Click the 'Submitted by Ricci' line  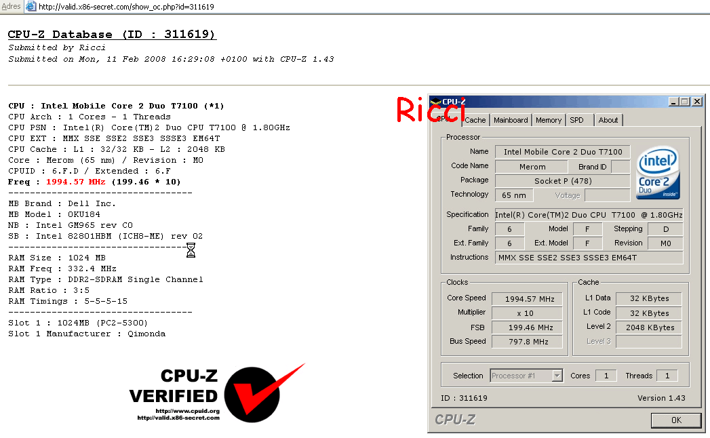click(x=57, y=47)
